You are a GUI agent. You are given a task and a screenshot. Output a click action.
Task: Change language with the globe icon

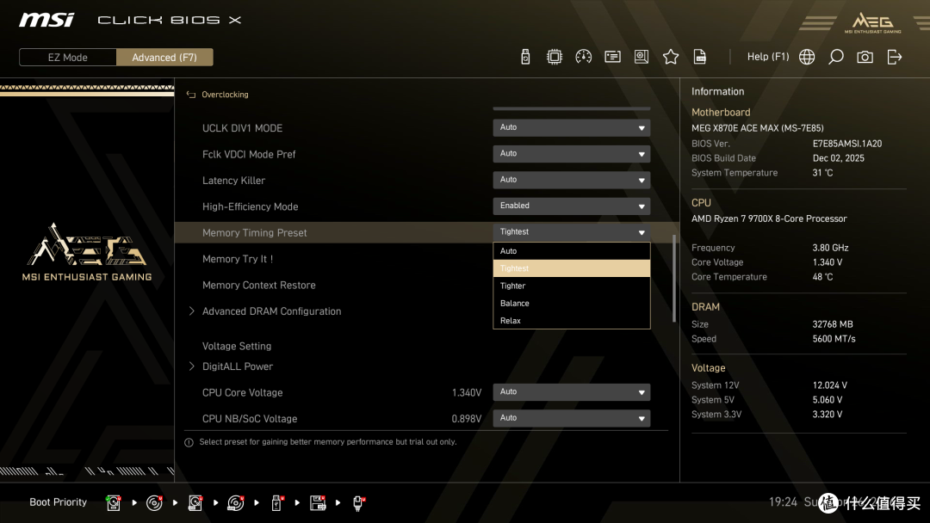[807, 57]
